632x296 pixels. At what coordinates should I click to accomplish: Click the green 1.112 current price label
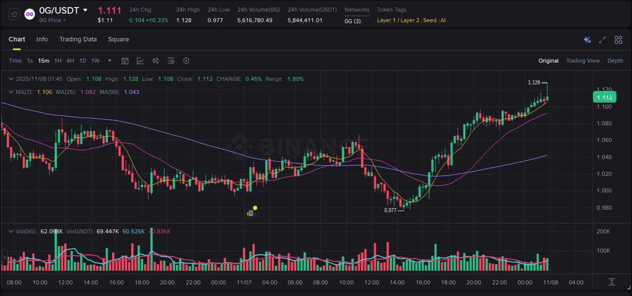click(x=604, y=96)
